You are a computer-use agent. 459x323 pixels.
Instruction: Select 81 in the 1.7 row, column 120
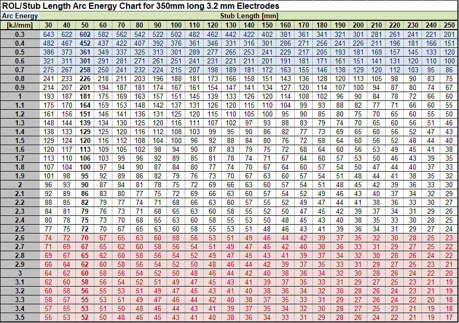[212, 158]
